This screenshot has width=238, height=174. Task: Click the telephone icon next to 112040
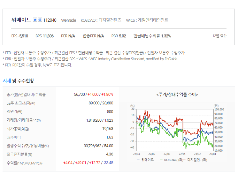click(40, 20)
